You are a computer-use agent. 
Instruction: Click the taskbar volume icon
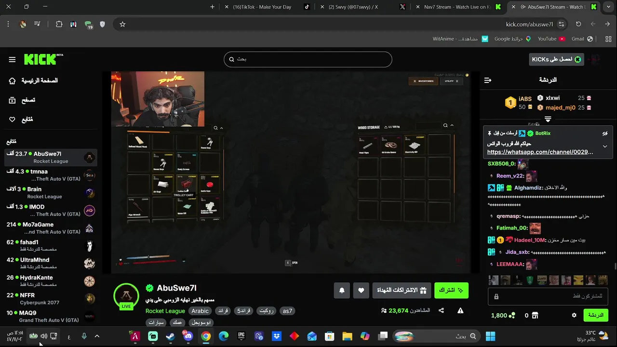click(x=44, y=336)
